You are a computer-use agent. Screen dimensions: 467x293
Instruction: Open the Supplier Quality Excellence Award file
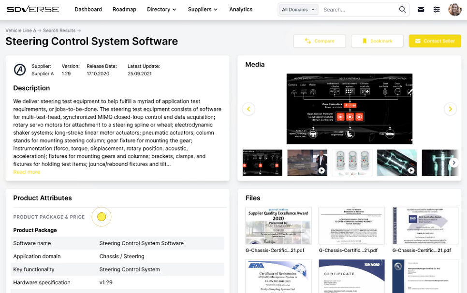click(x=278, y=226)
